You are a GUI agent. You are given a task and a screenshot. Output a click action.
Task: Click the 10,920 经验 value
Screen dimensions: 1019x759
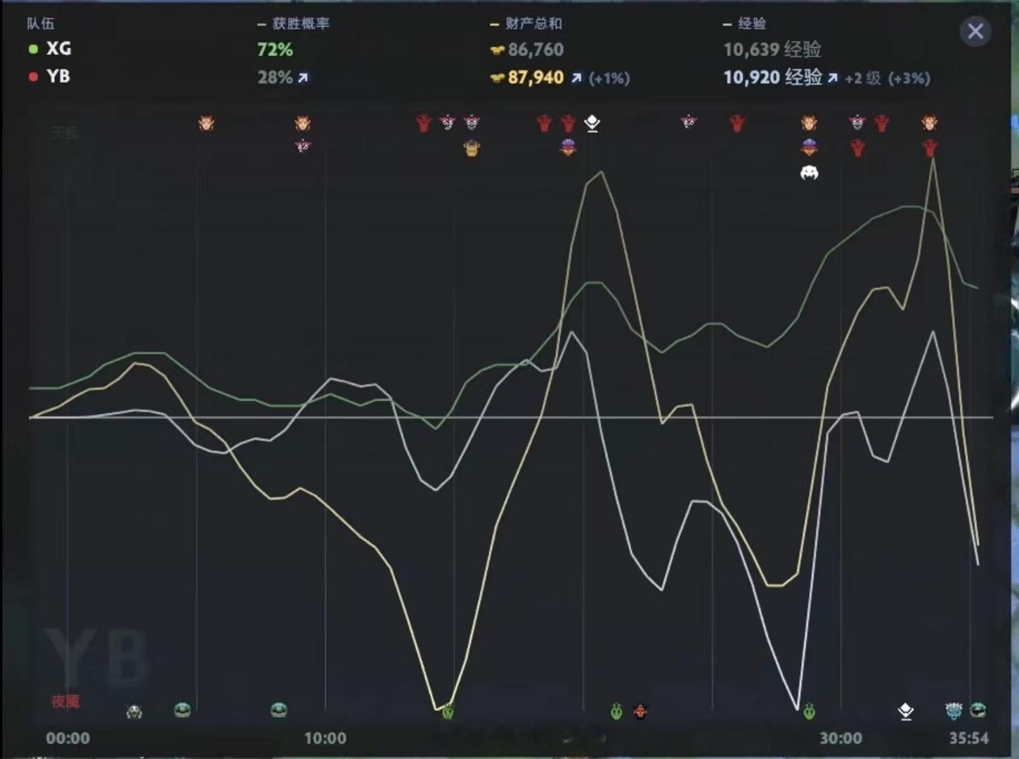773,77
